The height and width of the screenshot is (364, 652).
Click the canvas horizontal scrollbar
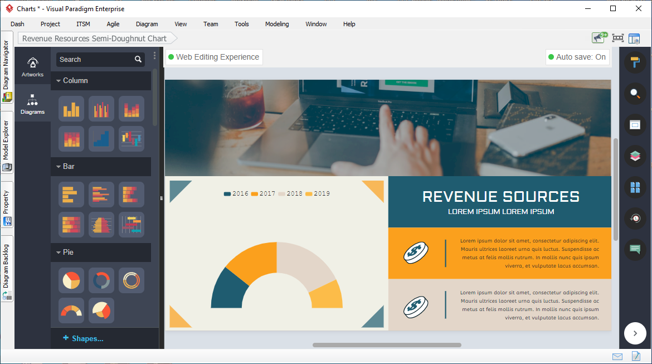pyautogui.click(x=387, y=345)
